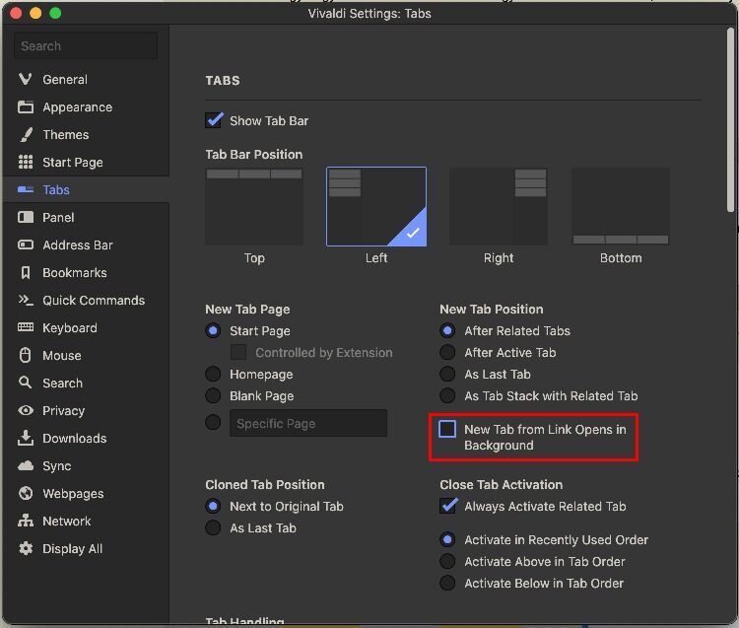Click the Themes paintbrush icon
This screenshot has height=628, width=739.
(x=27, y=135)
